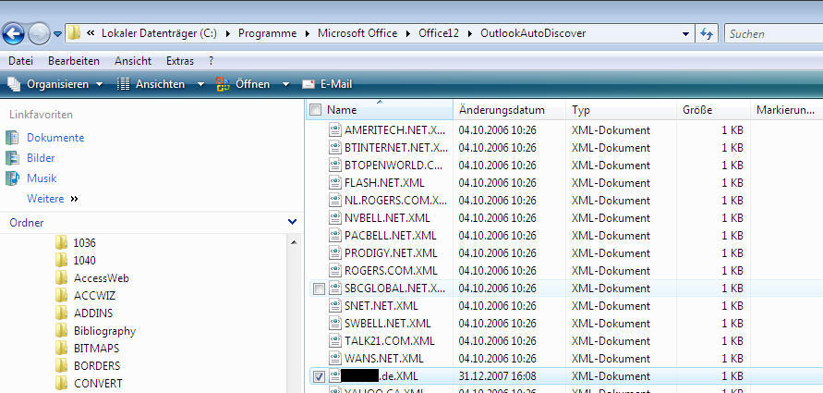The image size is (823, 393).
Task: Navigate to Office12 breadcrumb
Action: tap(439, 33)
